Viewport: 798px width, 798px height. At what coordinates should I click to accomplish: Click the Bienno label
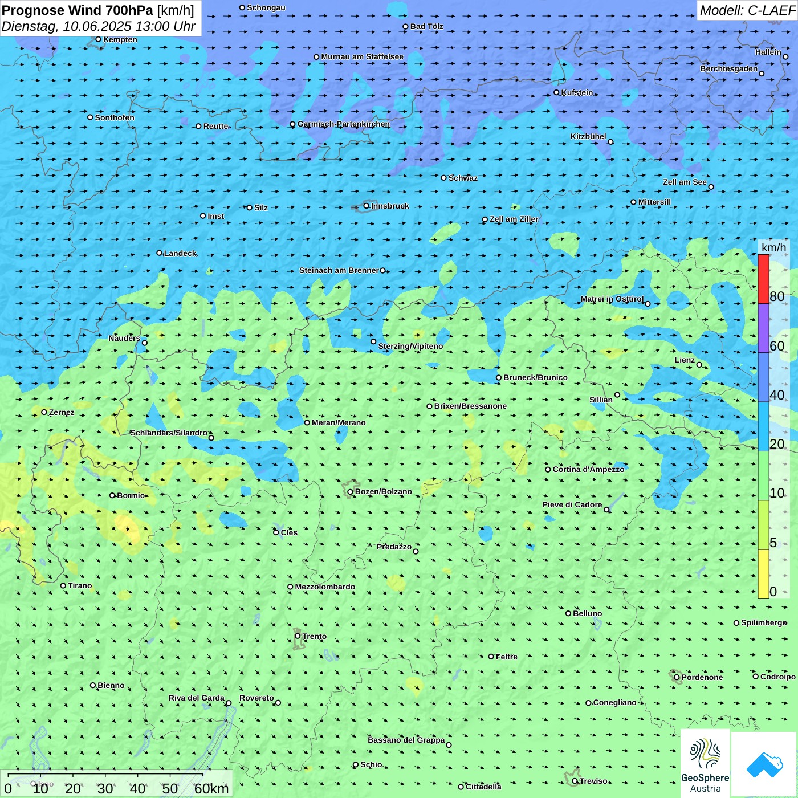click(x=111, y=685)
